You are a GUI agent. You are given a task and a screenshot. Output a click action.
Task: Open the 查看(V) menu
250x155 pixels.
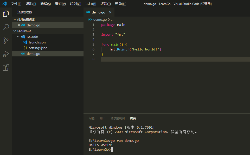tap(60, 4)
